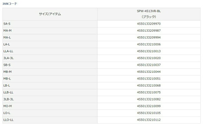Image resolution: width=203 pixels, height=126 pixels.
Task: Select JAN code 4550133210075
Action: click(x=149, y=92)
